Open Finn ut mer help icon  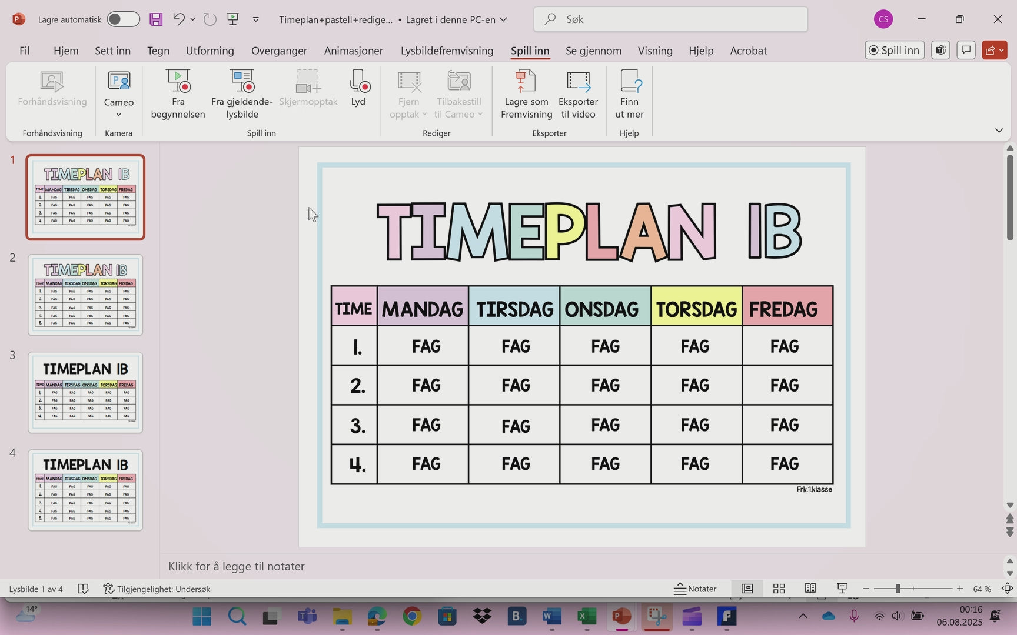tap(629, 82)
